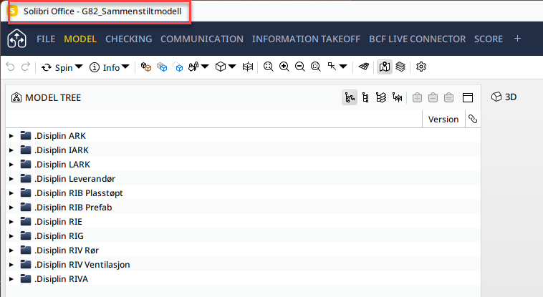Open the cube view dropdown arrow
Viewport: 543px width, 297px height.
click(232, 67)
